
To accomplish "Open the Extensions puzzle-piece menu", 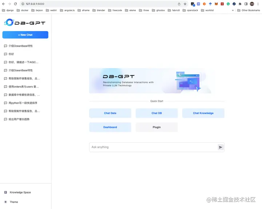I will (x=240, y=4).
